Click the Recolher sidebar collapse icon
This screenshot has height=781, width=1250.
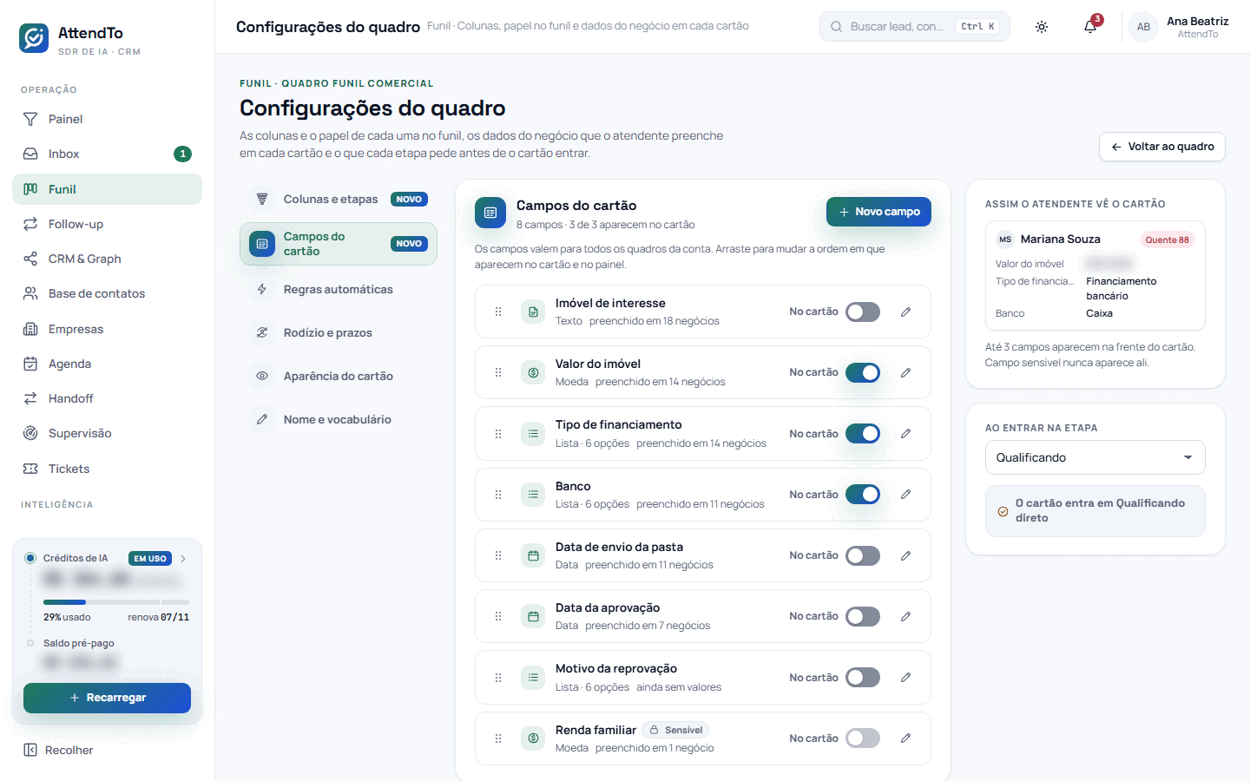(30, 750)
